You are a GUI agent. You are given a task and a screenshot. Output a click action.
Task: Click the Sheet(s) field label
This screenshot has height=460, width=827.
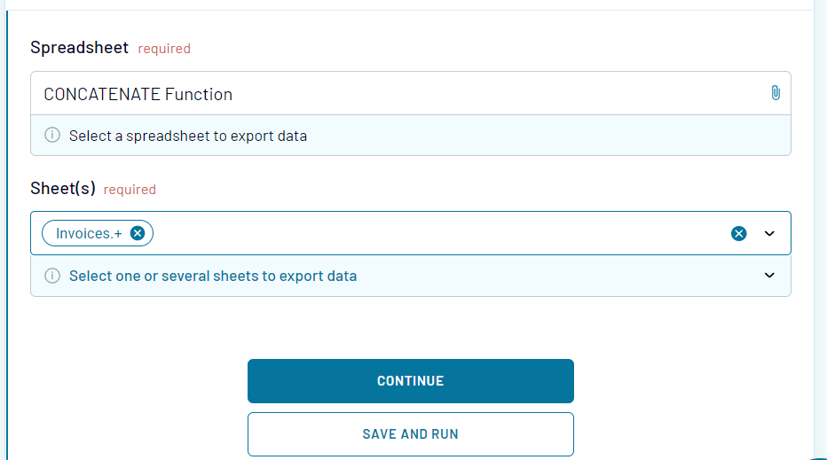63,188
